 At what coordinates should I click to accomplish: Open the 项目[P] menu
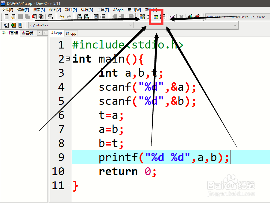pyautogui.click(x=71, y=10)
